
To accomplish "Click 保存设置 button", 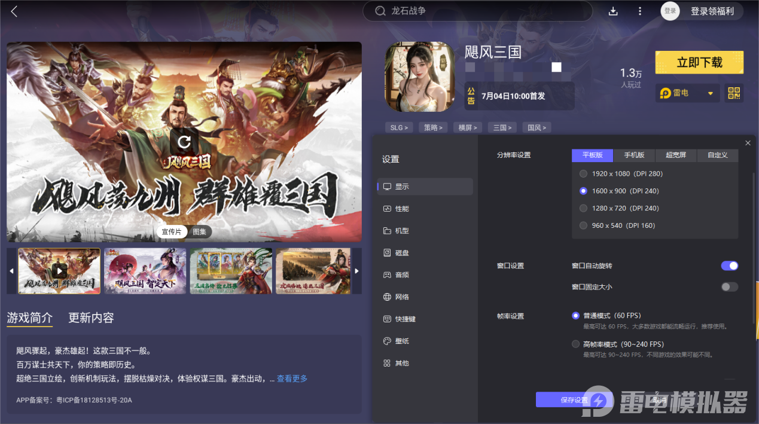I will [574, 400].
